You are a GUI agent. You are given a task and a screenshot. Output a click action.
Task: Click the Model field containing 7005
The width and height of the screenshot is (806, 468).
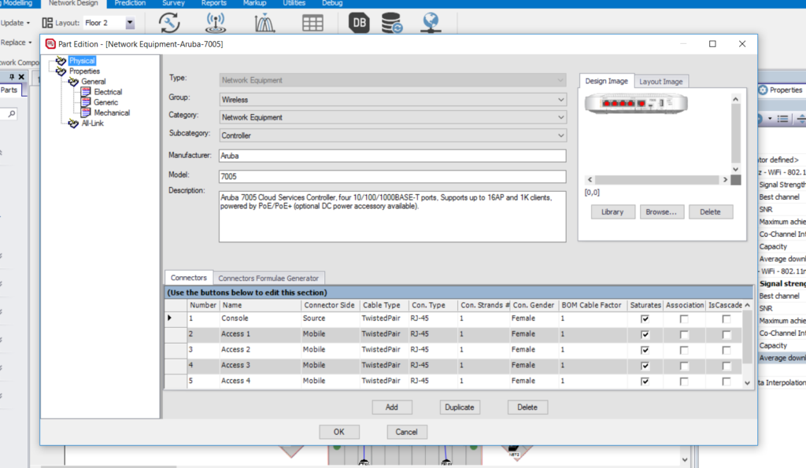pos(393,177)
